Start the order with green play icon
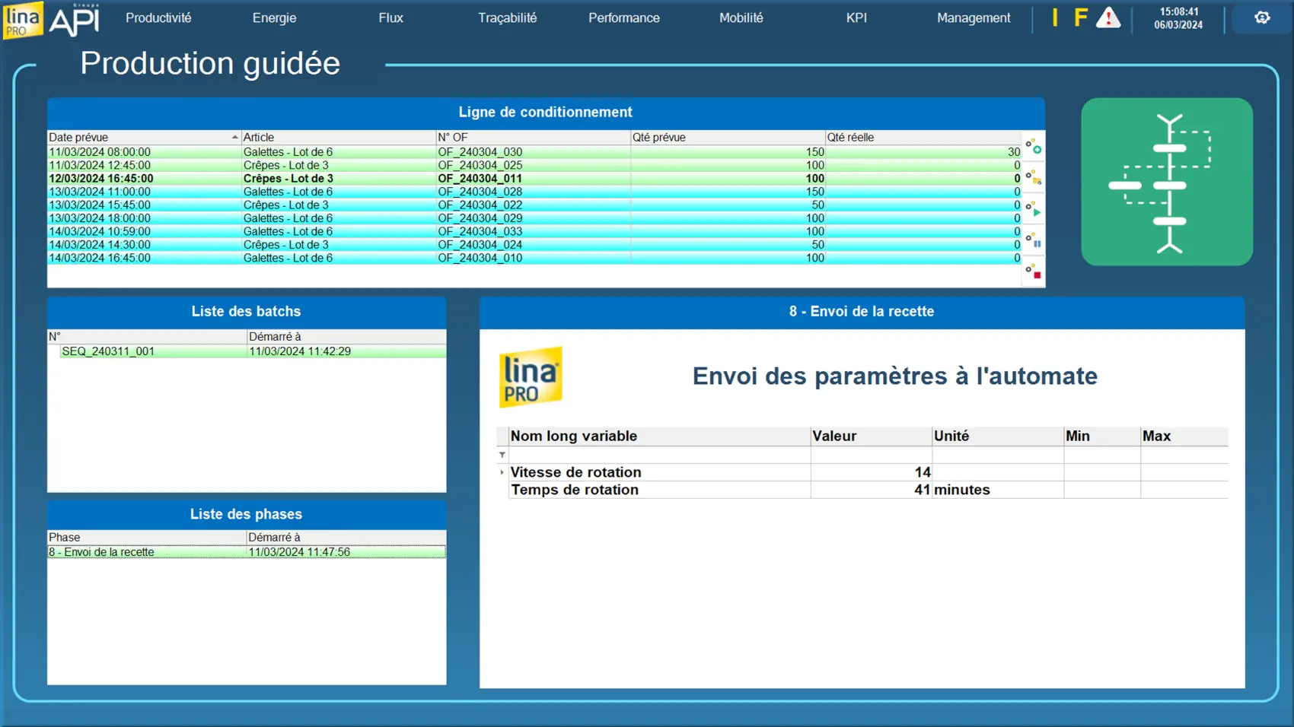1294x727 pixels. pyautogui.click(x=1033, y=210)
